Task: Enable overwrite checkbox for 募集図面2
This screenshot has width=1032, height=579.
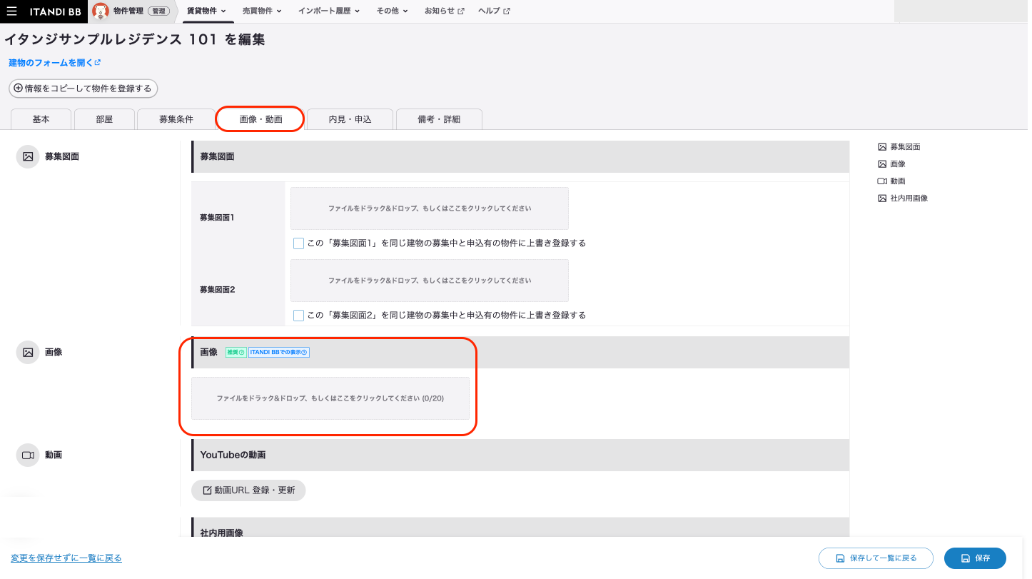Action: [x=299, y=316]
